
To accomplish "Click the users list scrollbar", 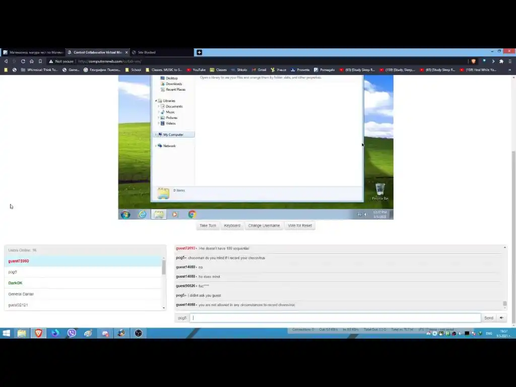I will (164, 267).
